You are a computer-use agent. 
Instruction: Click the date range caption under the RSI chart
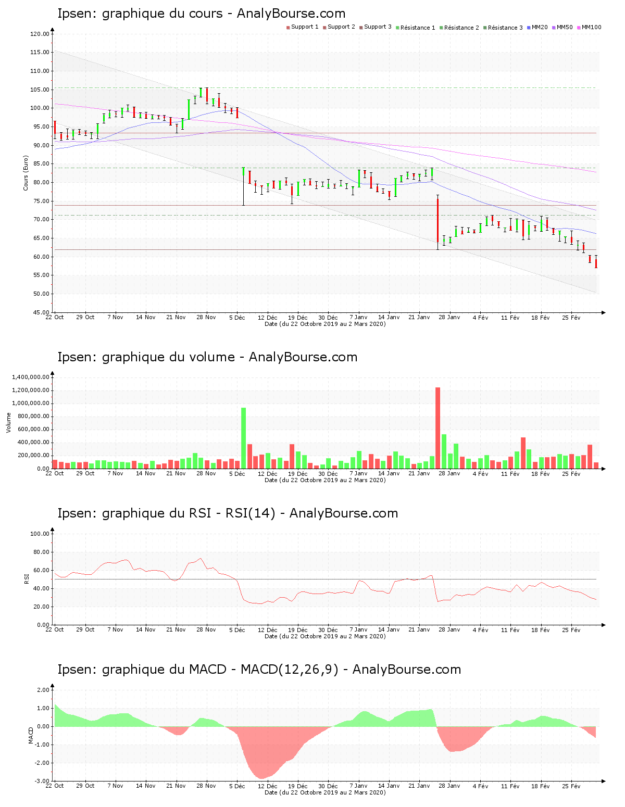tap(325, 636)
